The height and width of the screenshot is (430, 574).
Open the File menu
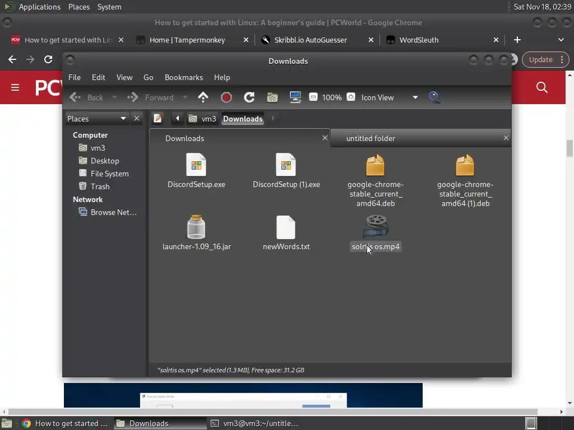75,77
